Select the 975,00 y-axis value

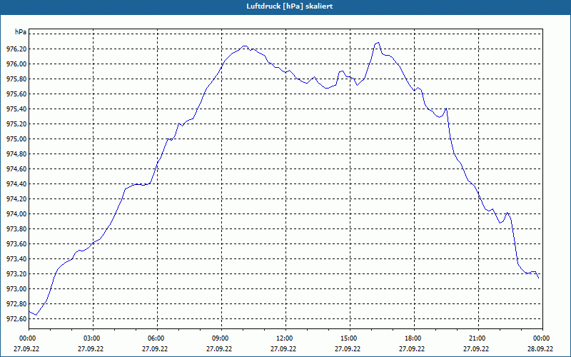coord(16,139)
